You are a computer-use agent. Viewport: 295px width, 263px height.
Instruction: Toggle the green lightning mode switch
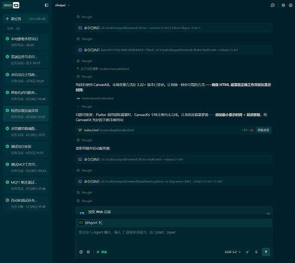point(101,252)
